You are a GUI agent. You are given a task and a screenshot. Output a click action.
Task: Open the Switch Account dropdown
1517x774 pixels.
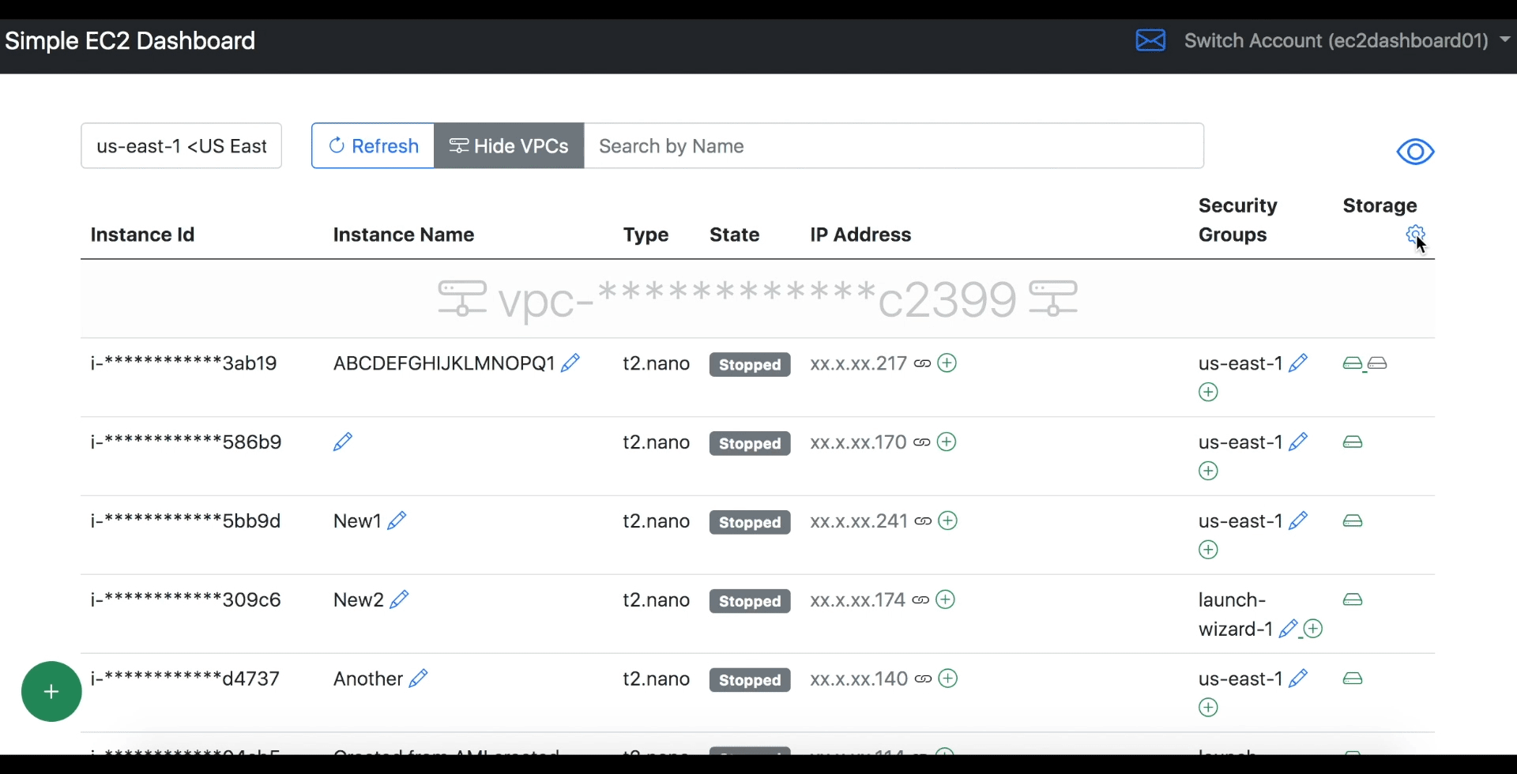click(x=1347, y=40)
